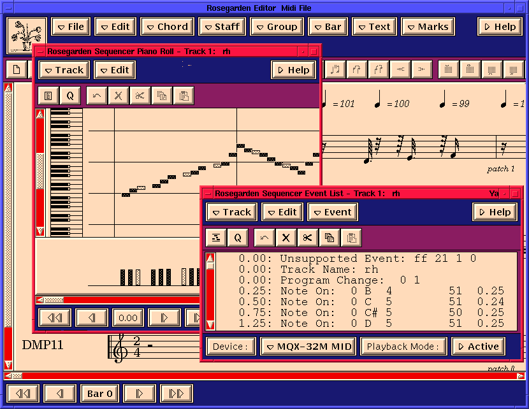The image size is (529, 409).
Task: Click Undo icon in Piano Roll toolbar
Action: tap(97, 96)
